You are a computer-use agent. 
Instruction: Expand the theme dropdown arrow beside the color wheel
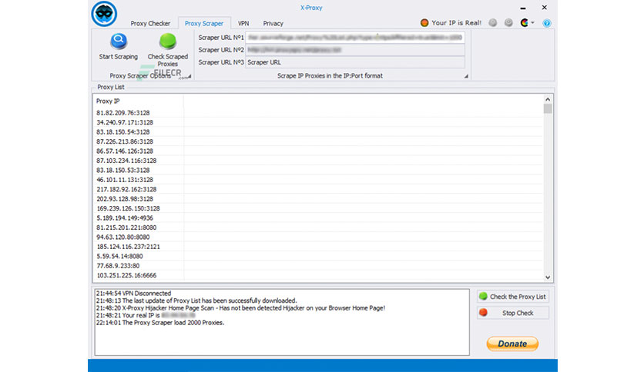click(x=533, y=23)
